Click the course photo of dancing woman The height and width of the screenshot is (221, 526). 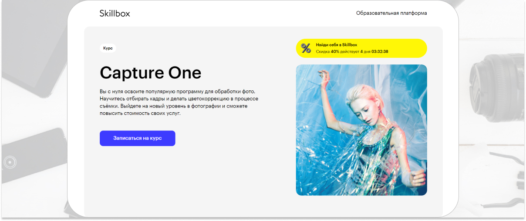361,130
